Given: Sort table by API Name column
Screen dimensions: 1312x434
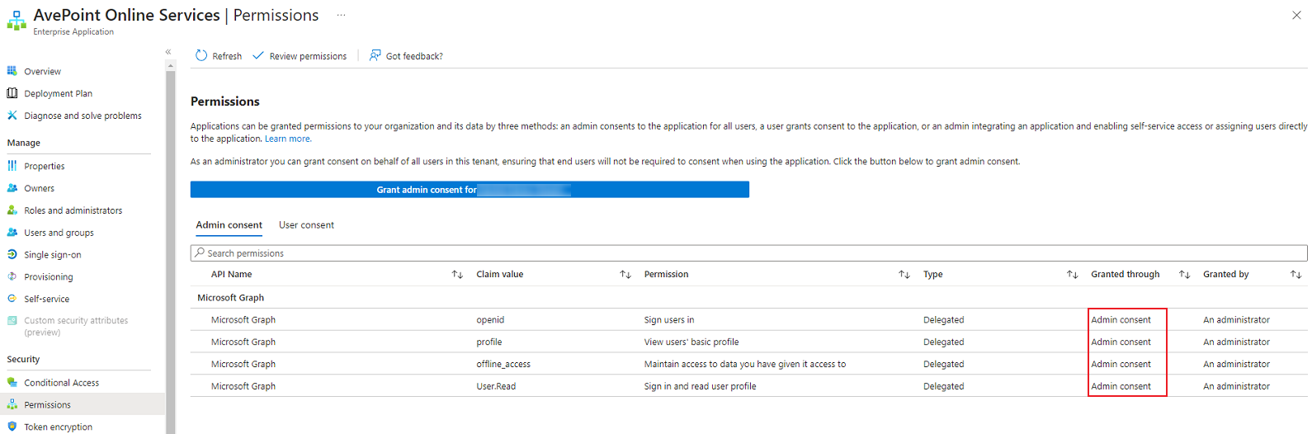Looking at the screenshot, I should tap(457, 275).
